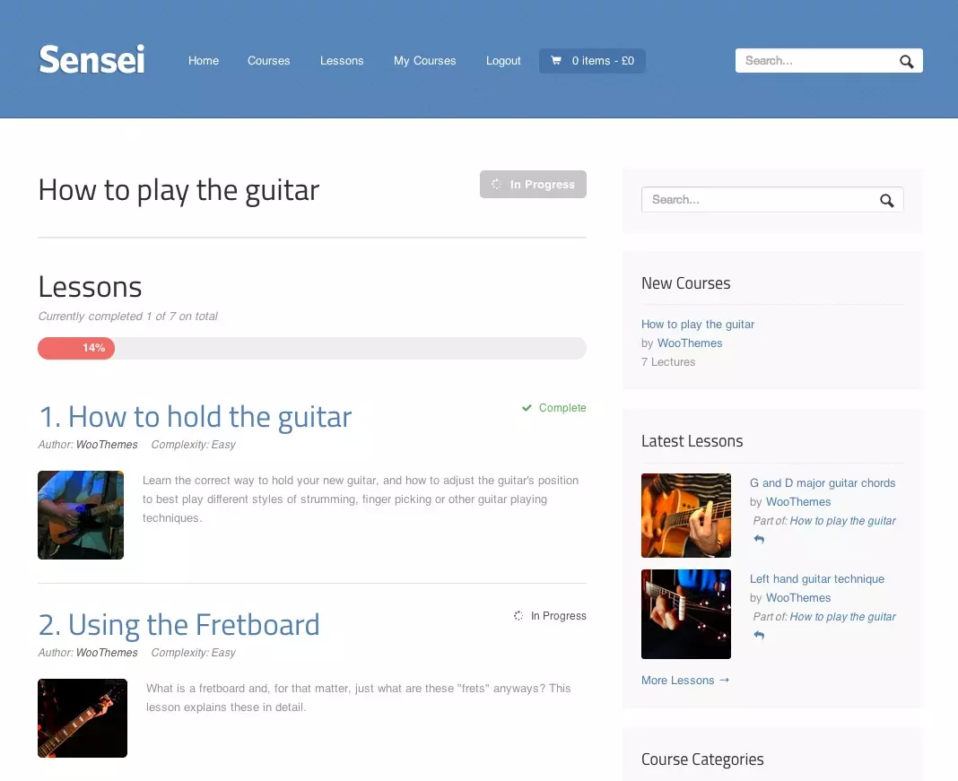Open the Using the Fretboard lesson thumbnail
Image resolution: width=958 pixels, height=781 pixels.
click(x=83, y=718)
